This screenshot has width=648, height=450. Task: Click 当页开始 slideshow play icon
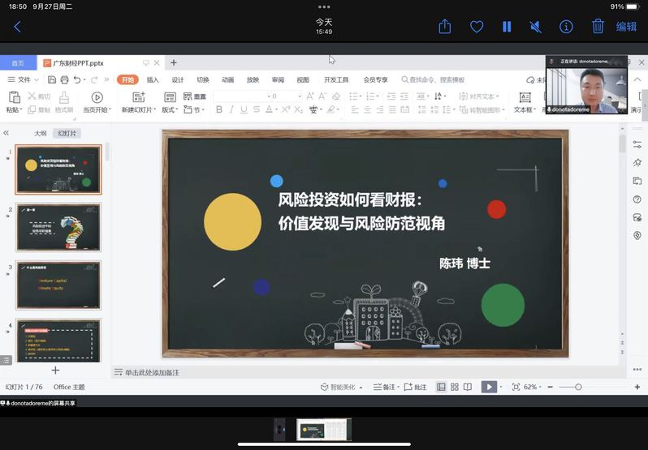point(97,97)
